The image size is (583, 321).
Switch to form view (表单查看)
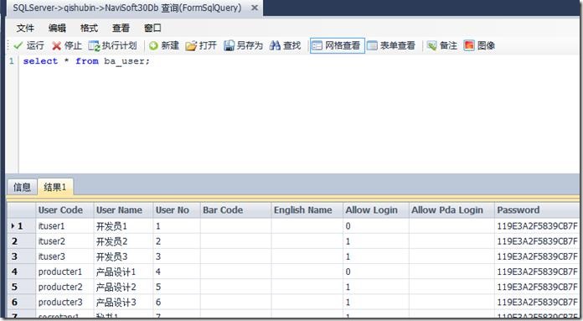click(x=391, y=45)
